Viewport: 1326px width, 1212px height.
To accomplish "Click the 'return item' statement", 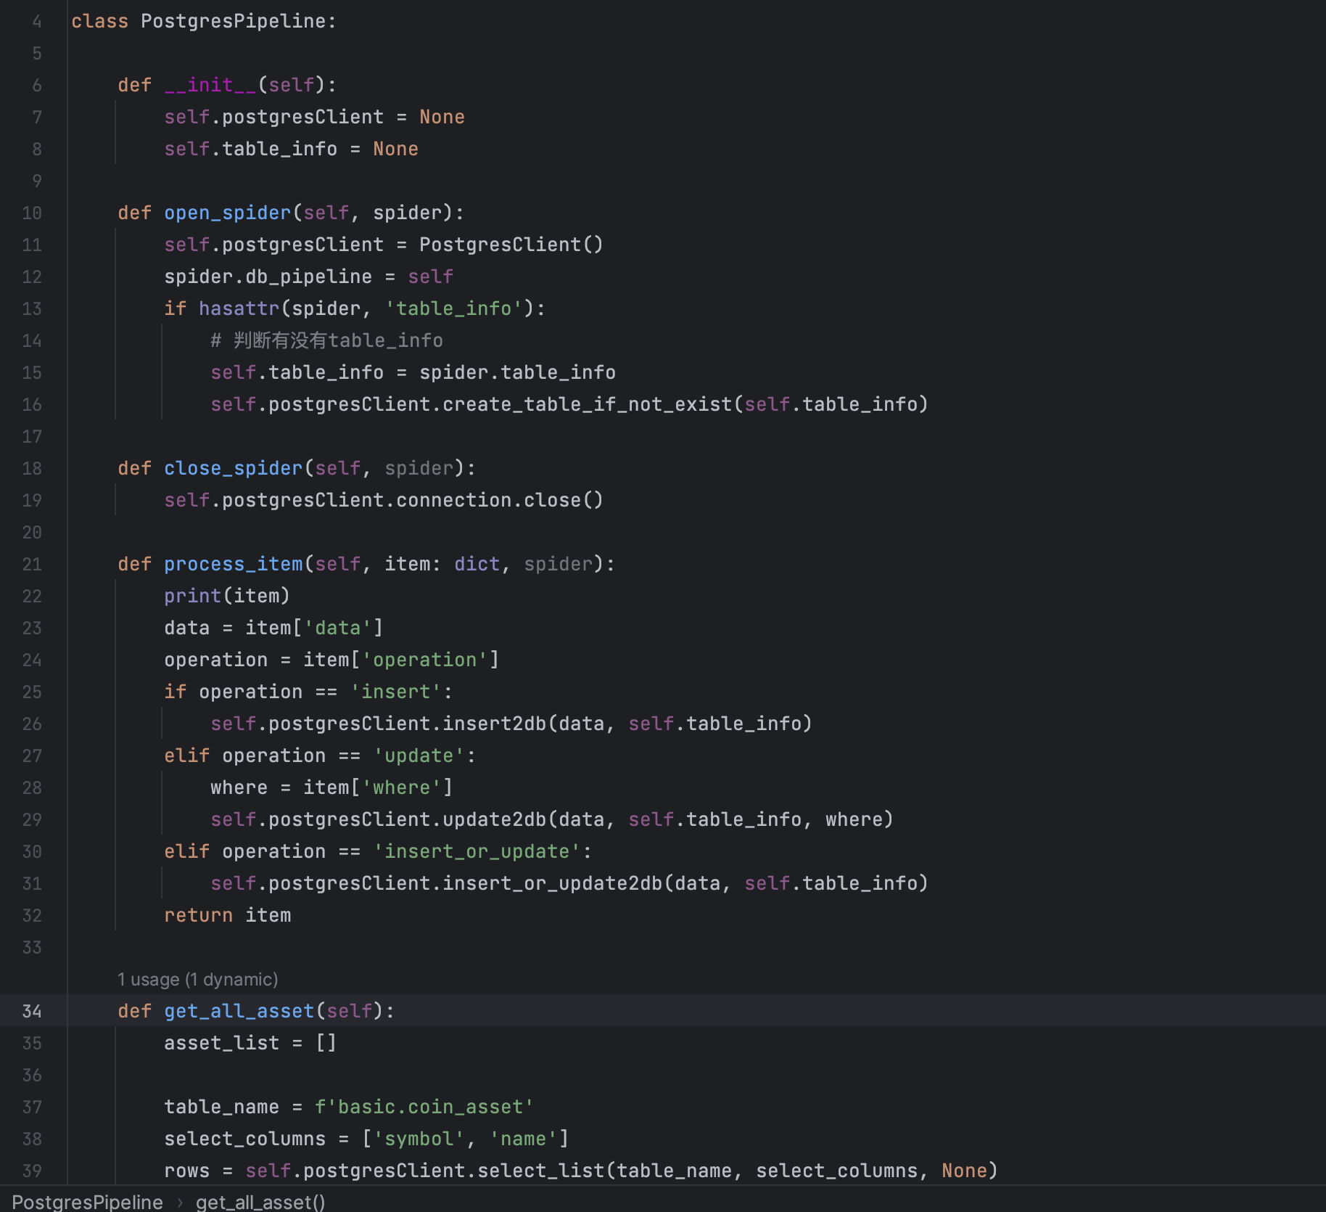I will click(x=227, y=915).
